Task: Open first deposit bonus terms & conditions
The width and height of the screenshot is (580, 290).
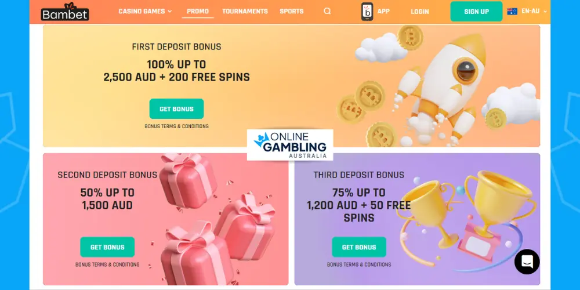Action: pos(176,126)
